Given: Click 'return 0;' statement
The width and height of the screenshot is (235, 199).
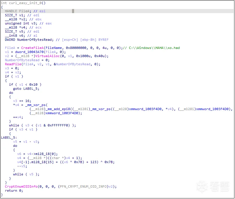Looking at the screenshot, I should (x=14, y=191).
